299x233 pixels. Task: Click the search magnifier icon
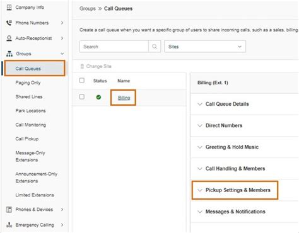pos(155,47)
